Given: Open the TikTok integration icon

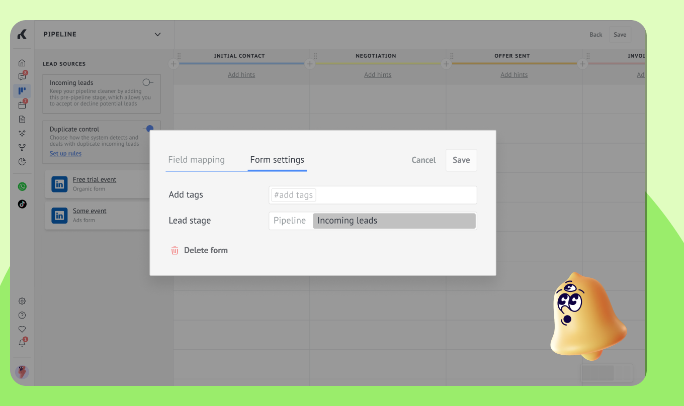Looking at the screenshot, I should pyautogui.click(x=22, y=204).
